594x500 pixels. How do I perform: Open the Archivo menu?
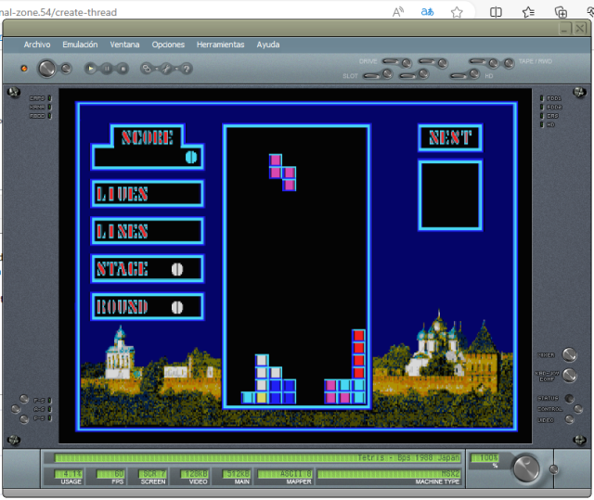tap(37, 45)
